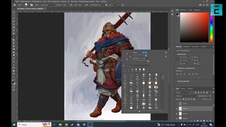Screen dimensions: 226x127
Task: Switch to the Образцы tab
Action: tap(184, 10)
